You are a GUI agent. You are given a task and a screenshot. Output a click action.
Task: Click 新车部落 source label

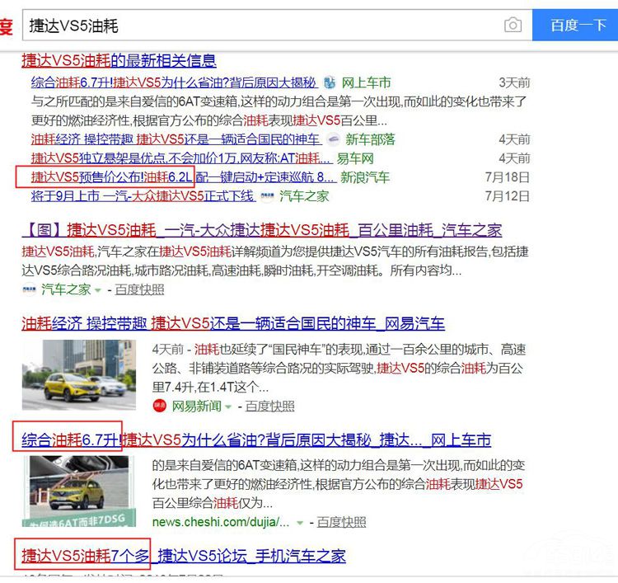370,139
